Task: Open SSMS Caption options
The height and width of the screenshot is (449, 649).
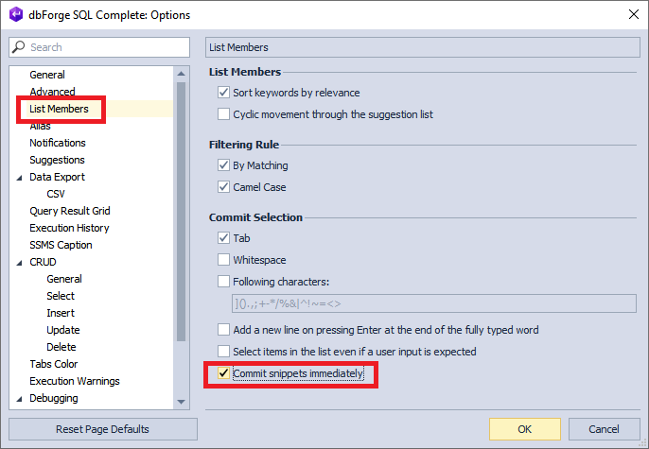Action: (x=61, y=245)
